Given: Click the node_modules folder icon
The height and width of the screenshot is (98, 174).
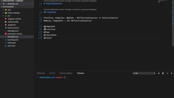Looking at the screenshot, I should 6,13.
